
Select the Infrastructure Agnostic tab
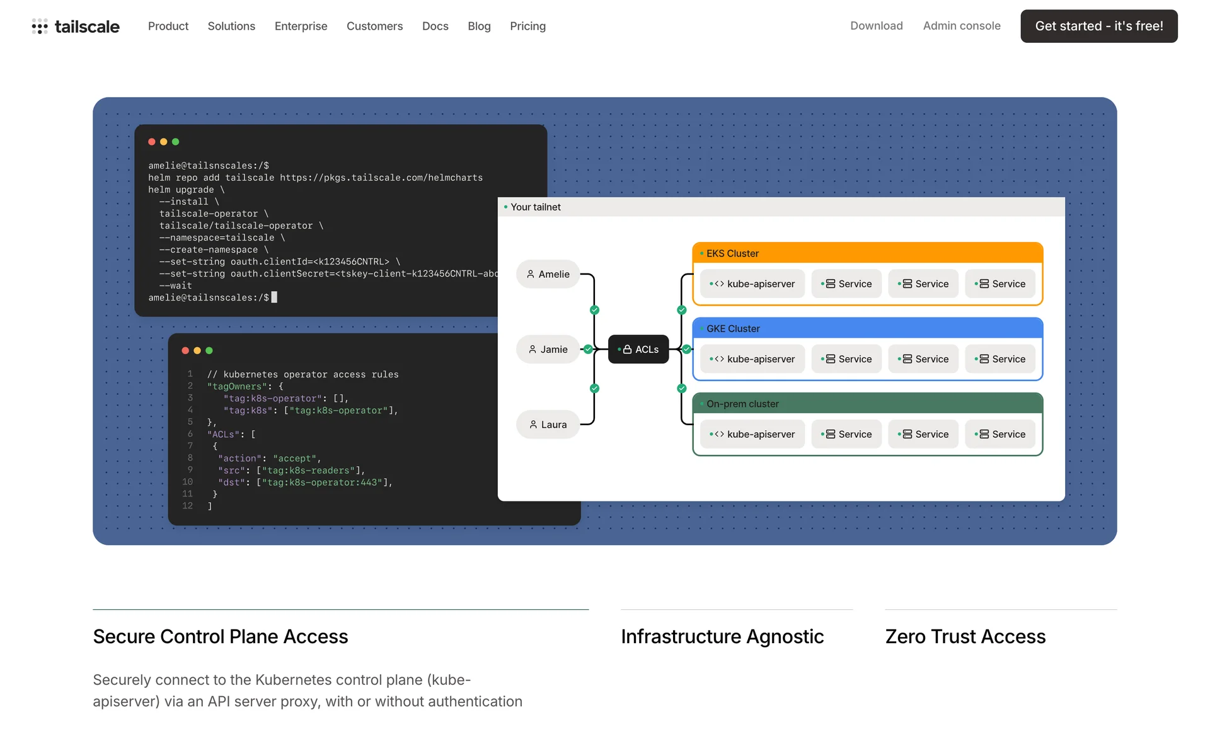coord(722,636)
